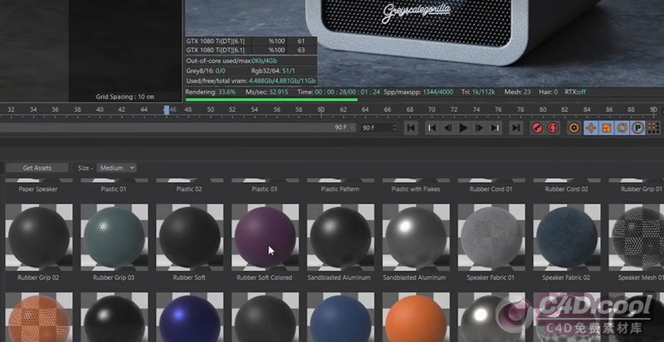This screenshot has width=664, height=342.
Task: Toggle Parameter keyframe recording (P icon)
Action: pyautogui.click(x=638, y=128)
